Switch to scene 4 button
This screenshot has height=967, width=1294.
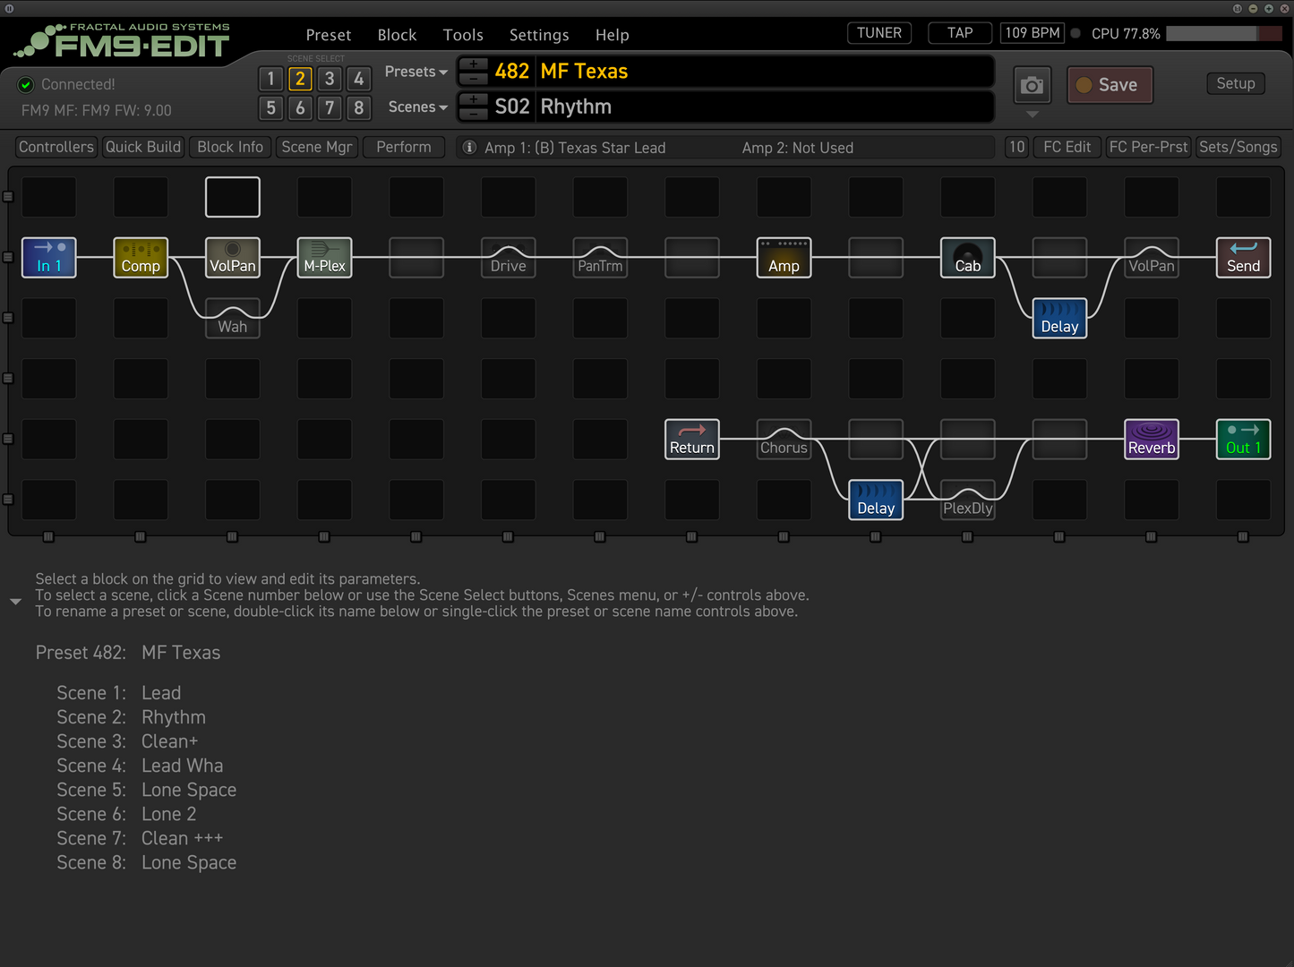[x=358, y=79]
